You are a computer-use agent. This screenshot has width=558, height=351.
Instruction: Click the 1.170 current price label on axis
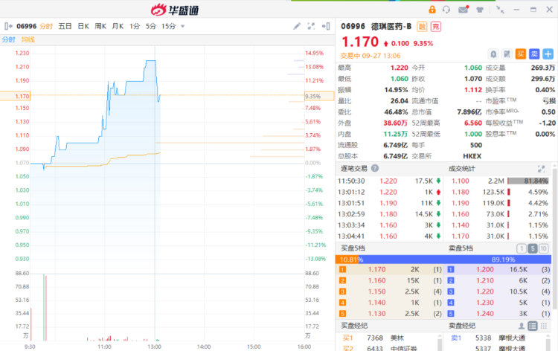(15, 96)
